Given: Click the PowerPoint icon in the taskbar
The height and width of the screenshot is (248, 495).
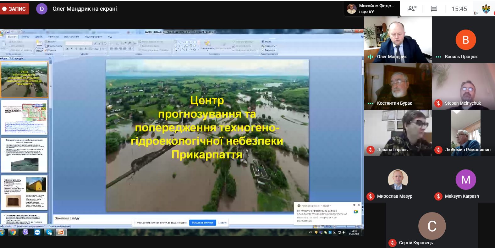Looking at the screenshot, I should (61, 232).
